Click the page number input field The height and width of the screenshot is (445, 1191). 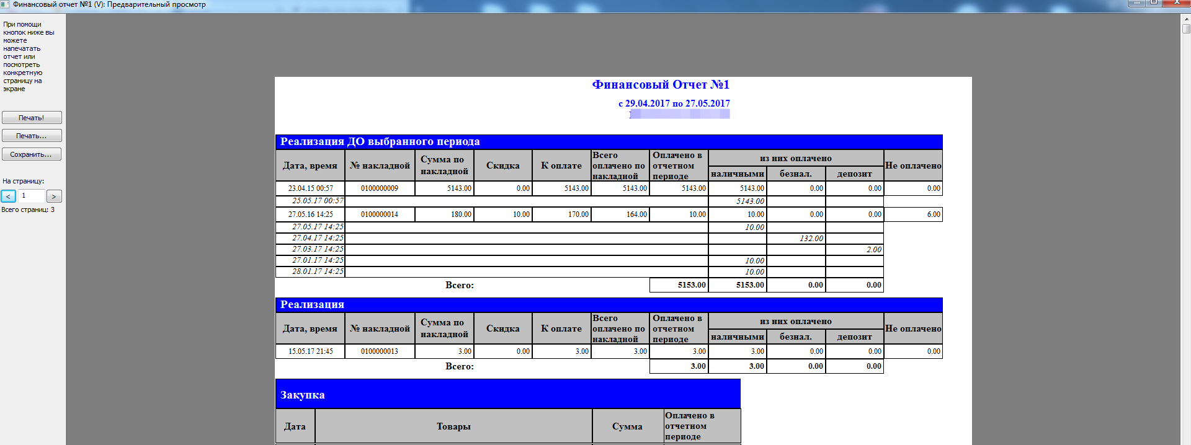pyautogui.click(x=31, y=196)
